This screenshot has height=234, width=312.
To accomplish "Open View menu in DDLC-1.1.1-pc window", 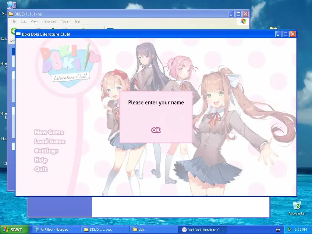I will point(34,21).
